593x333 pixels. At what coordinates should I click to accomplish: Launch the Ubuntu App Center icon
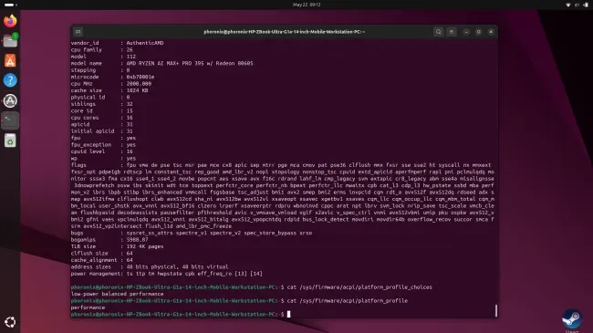pos(10,60)
